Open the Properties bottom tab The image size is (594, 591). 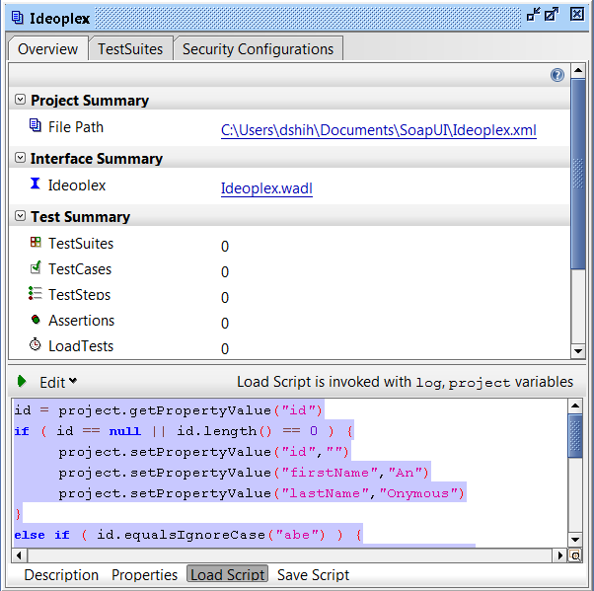(144, 574)
